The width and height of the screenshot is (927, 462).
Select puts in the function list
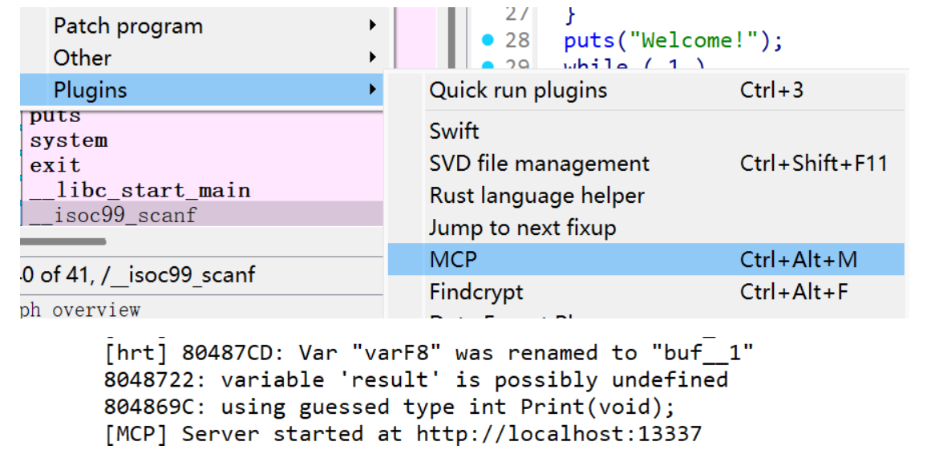click(x=55, y=117)
